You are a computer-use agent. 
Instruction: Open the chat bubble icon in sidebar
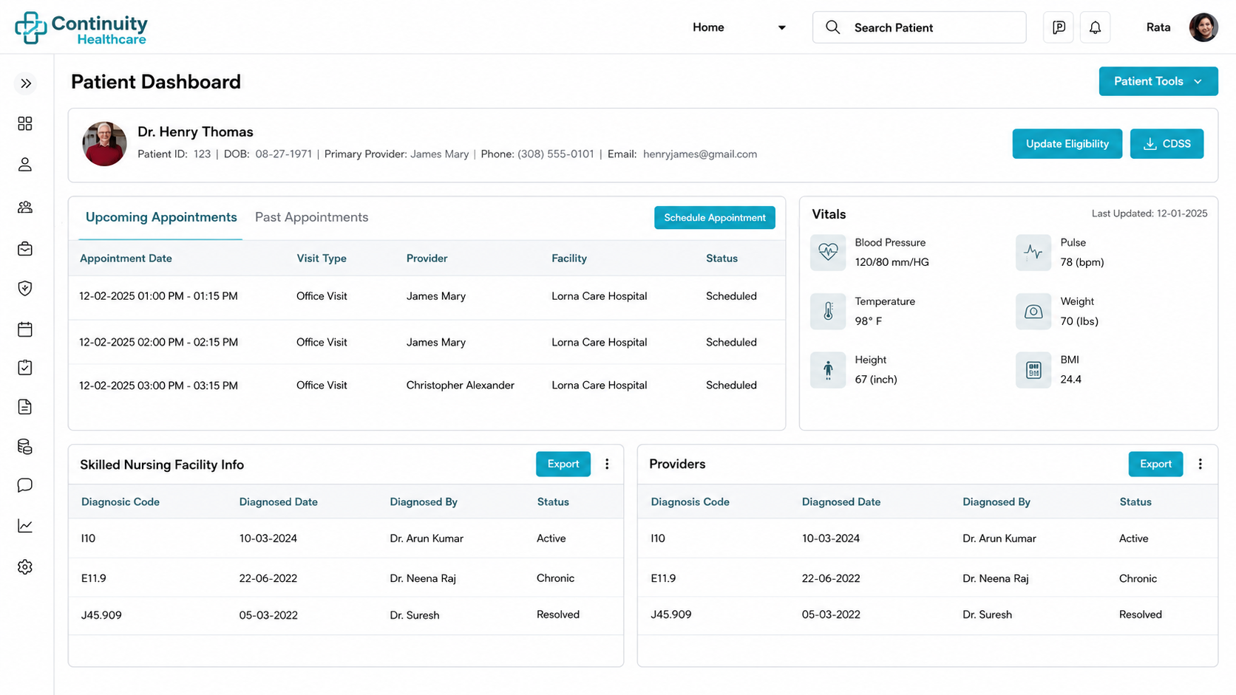click(25, 485)
